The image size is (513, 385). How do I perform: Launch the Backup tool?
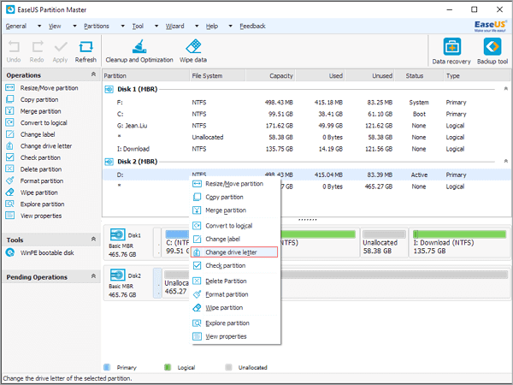(x=492, y=51)
